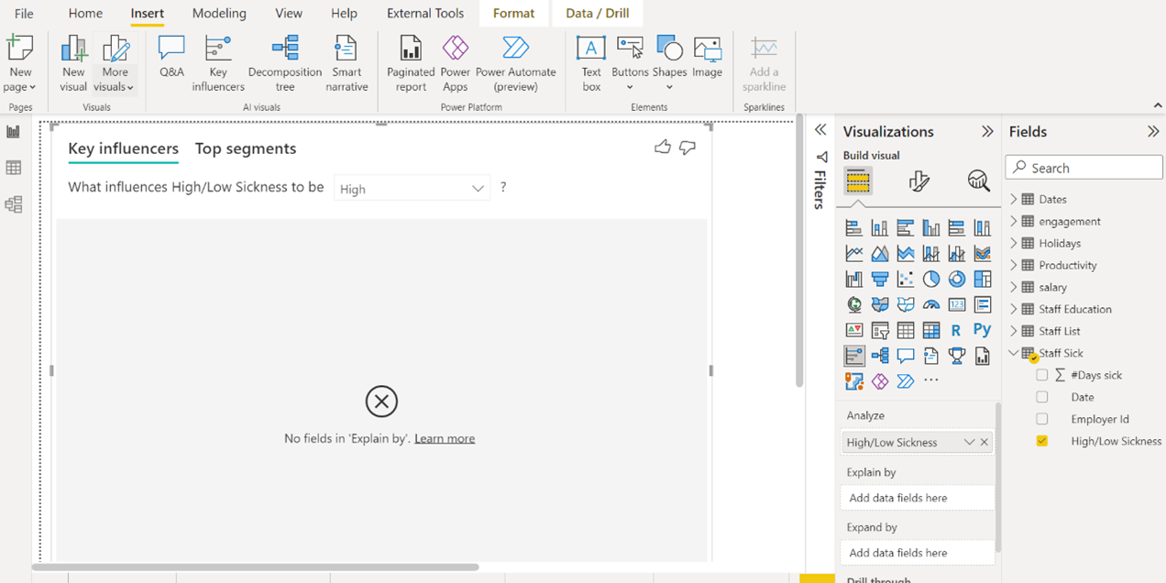
Task: Choose the trophy Goals visual icon
Action: [956, 356]
